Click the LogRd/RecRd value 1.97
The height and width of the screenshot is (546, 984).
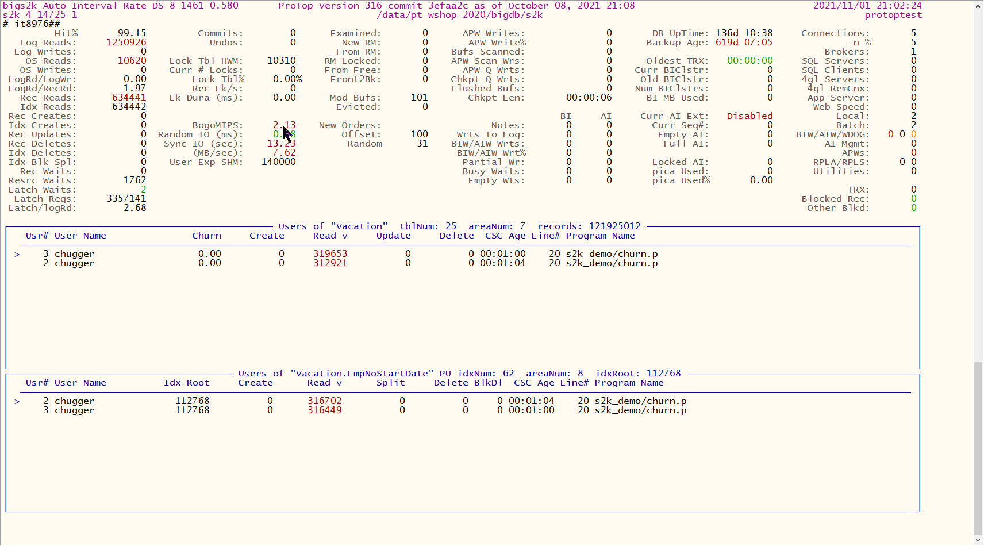[134, 89]
